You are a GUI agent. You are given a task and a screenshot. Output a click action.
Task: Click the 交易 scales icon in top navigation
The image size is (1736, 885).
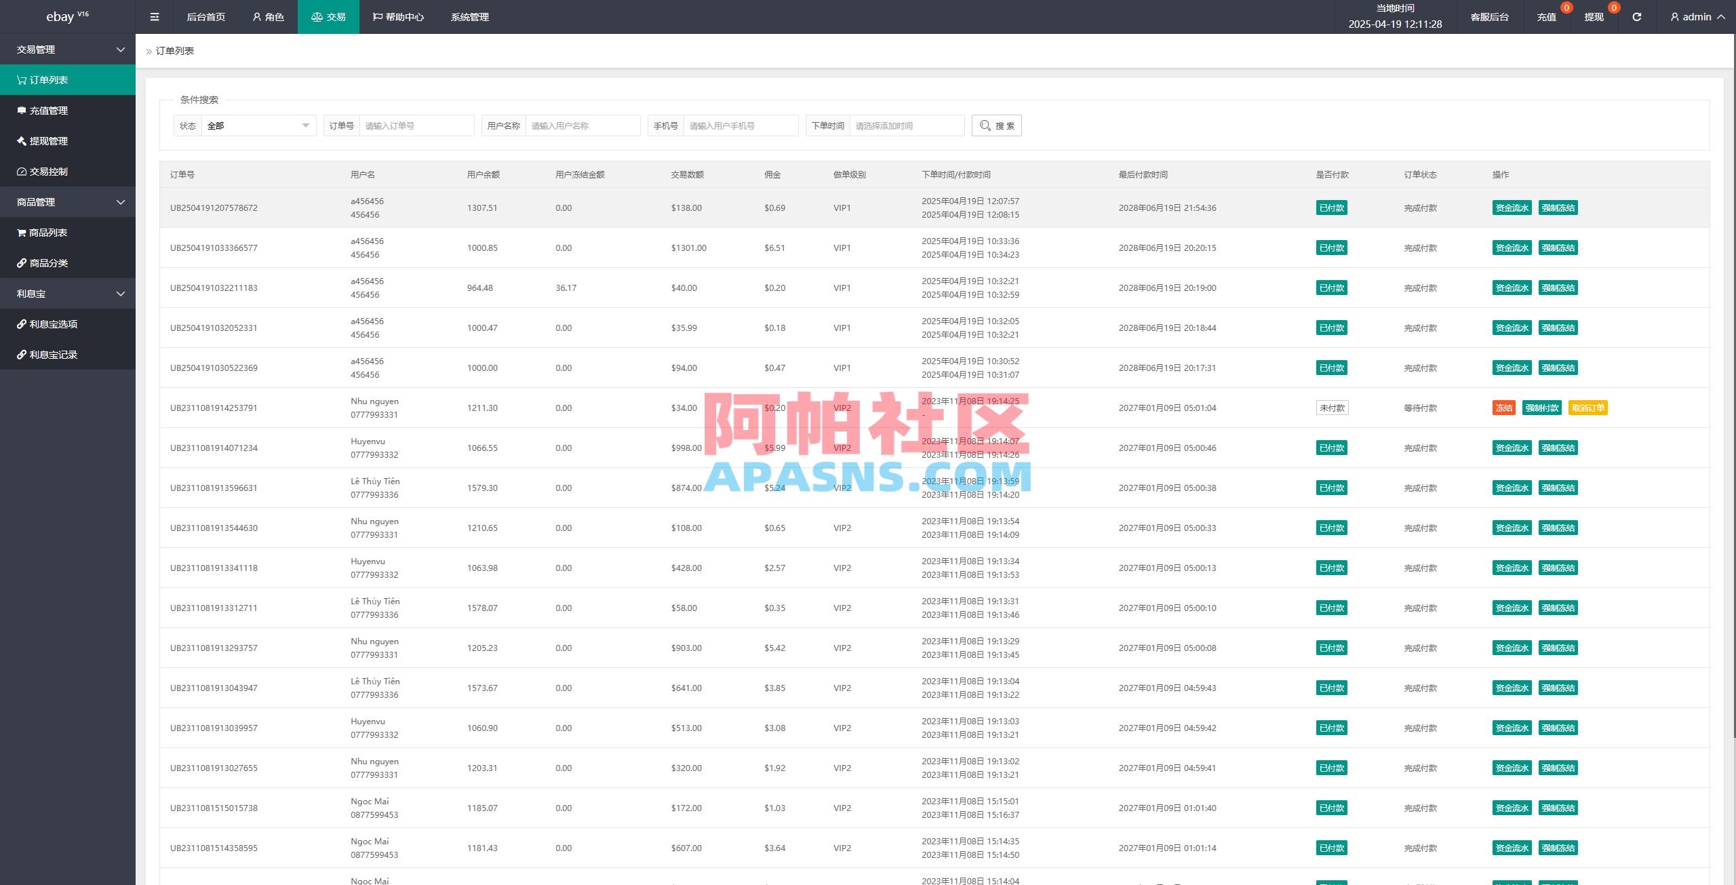(316, 16)
